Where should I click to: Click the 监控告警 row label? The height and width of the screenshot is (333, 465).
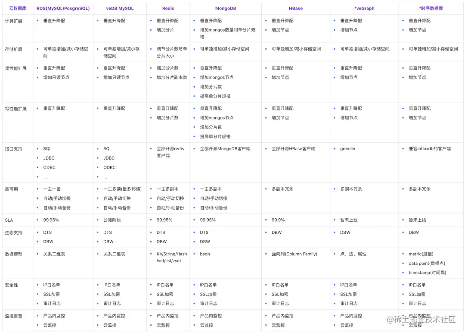tap(14, 316)
